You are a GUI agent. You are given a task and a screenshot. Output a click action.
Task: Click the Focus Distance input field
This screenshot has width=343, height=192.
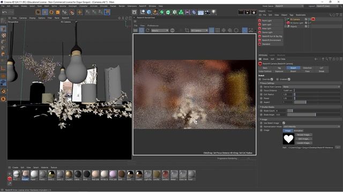click(288, 90)
